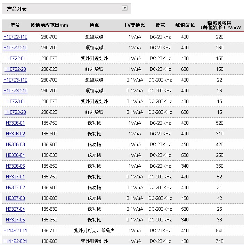
Task: Open product link H11462-021
Action: [15, 241]
